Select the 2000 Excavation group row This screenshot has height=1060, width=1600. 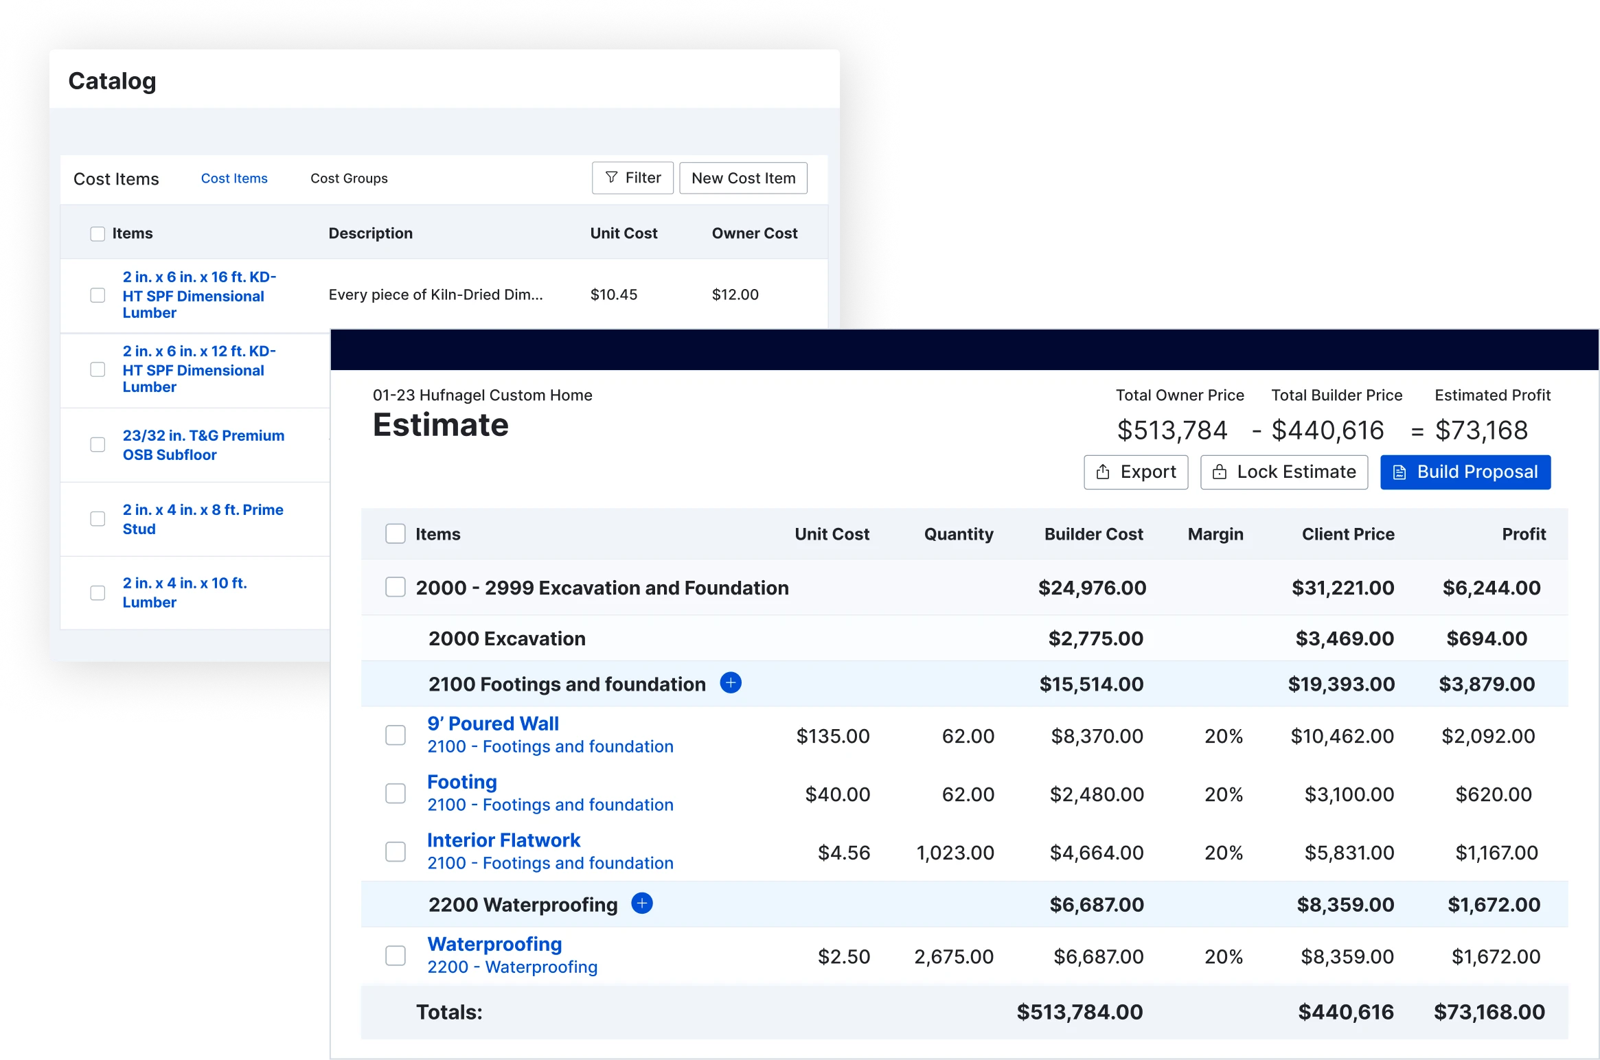pyautogui.click(x=964, y=638)
